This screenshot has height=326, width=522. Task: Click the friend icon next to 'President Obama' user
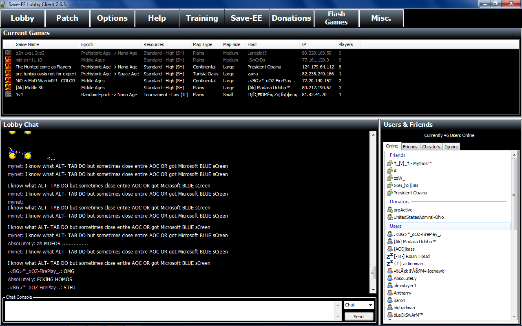coord(390,193)
